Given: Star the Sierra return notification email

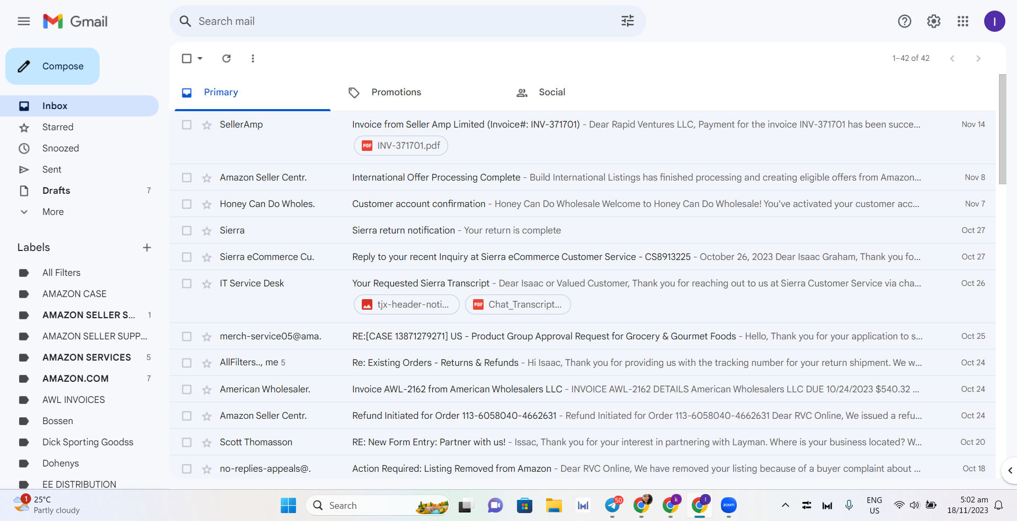Looking at the screenshot, I should (207, 231).
